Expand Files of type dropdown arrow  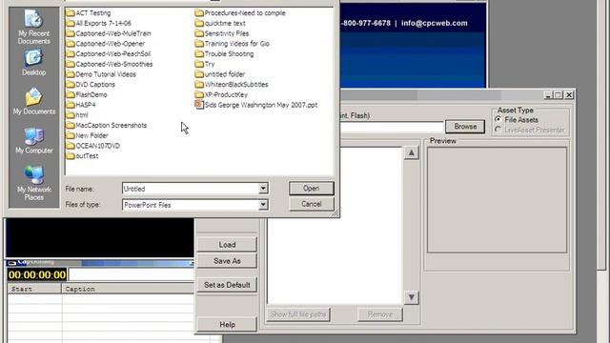(263, 205)
